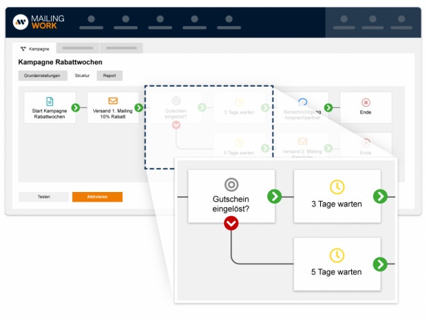Screen dimensions: 427x320
Task: Click the top-row 'Ende' node label
Action: coord(366,112)
